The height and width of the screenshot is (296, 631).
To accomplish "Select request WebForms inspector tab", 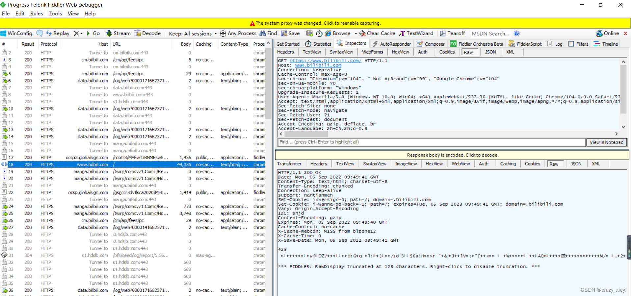I will [x=373, y=52].
